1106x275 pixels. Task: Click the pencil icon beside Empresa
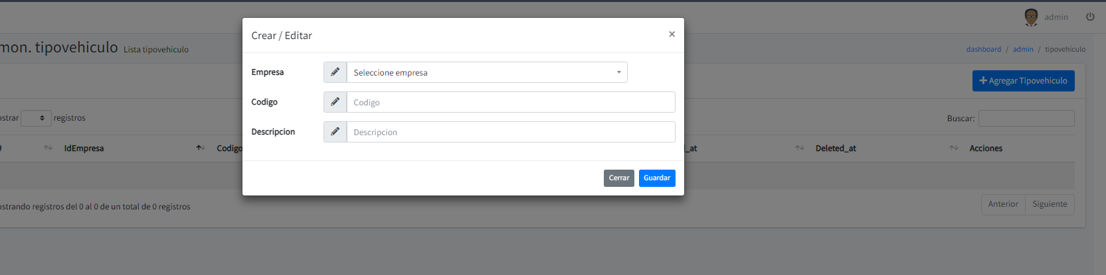coord(335,72)
